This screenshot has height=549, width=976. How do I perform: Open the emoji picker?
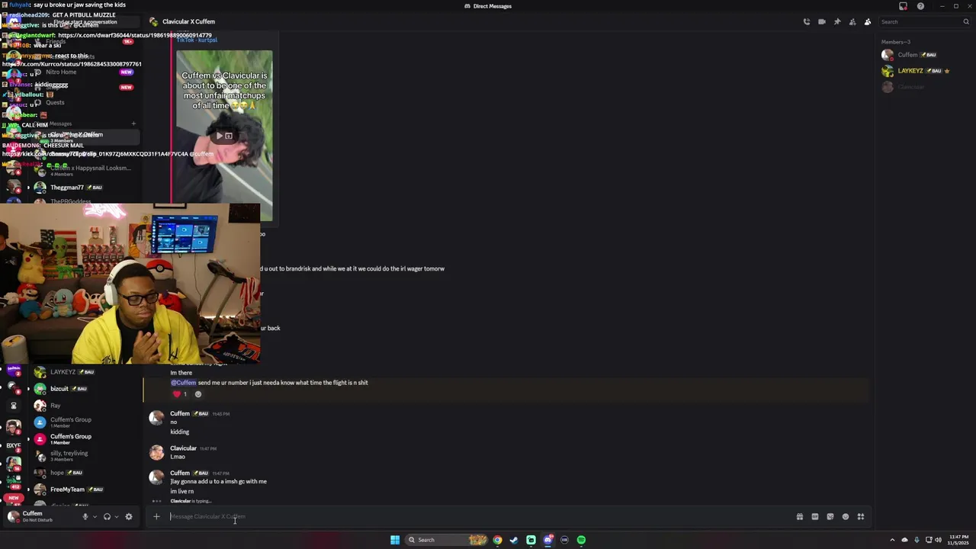coord(846,516)
